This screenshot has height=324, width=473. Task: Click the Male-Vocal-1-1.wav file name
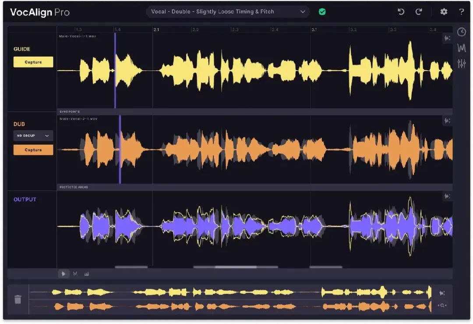tap(77, 36)
